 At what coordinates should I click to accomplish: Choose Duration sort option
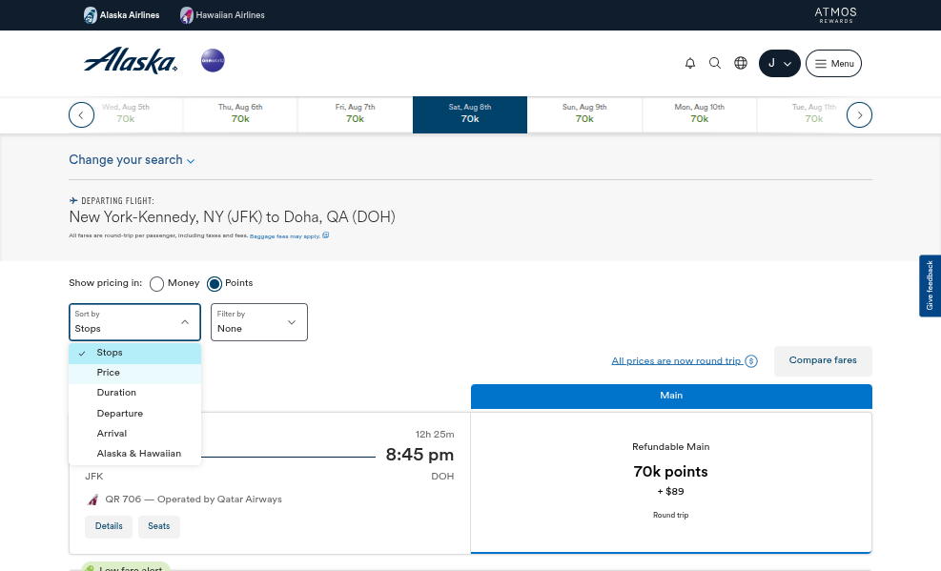point(135,393)
